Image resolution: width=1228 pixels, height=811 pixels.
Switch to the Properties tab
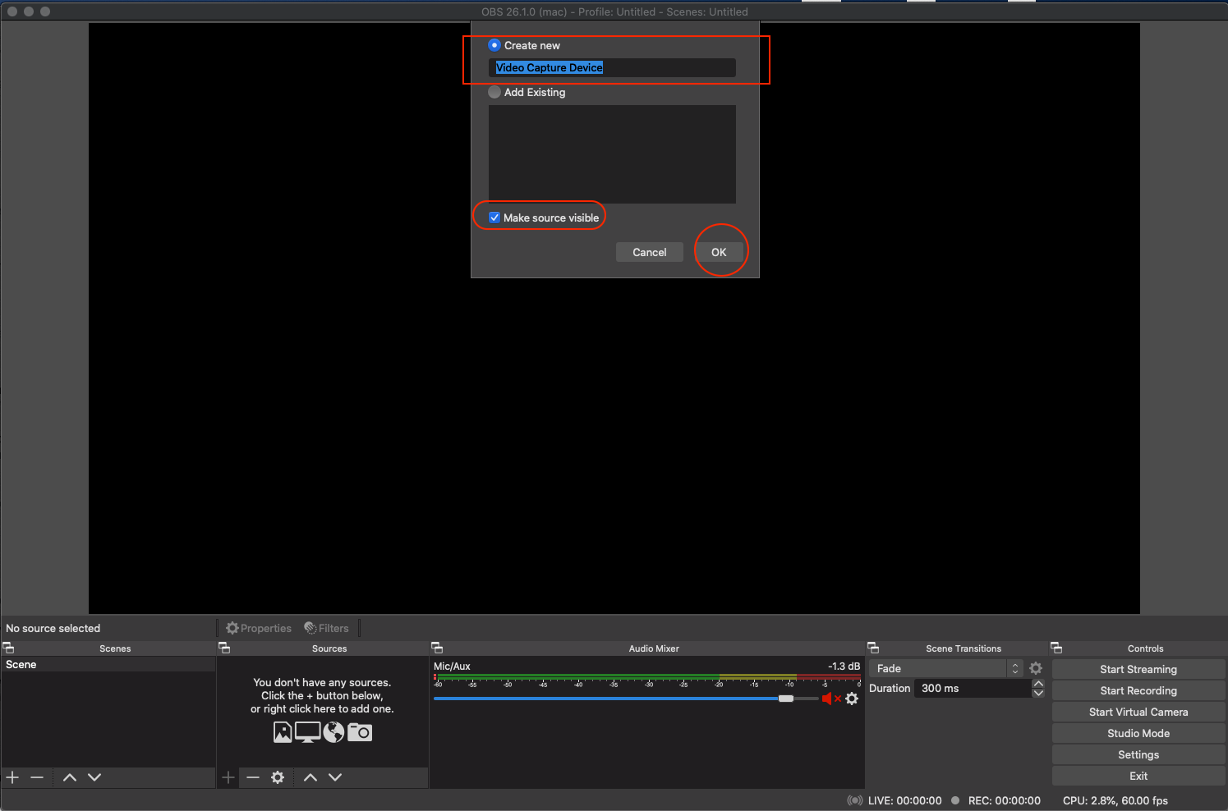click(x=258, y=628)
